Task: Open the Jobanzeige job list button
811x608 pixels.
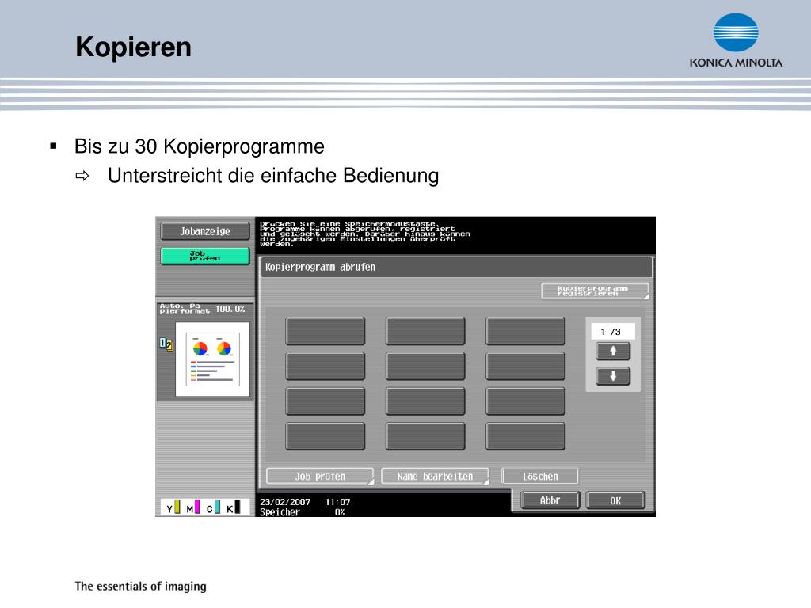Action: [205, 231]
